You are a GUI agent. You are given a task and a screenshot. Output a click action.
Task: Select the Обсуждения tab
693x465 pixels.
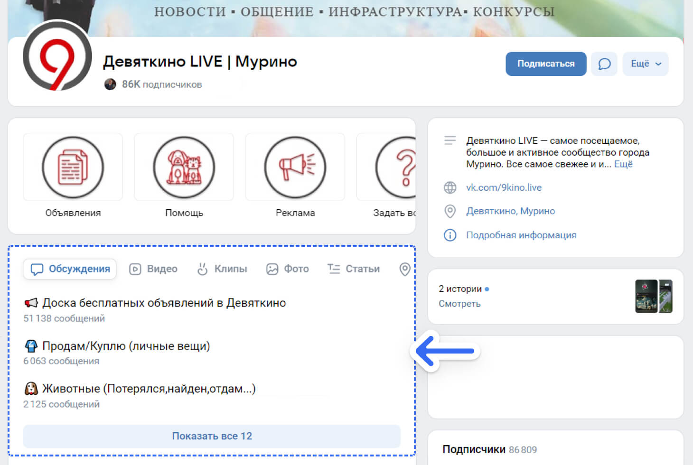(x=70, y=269)
